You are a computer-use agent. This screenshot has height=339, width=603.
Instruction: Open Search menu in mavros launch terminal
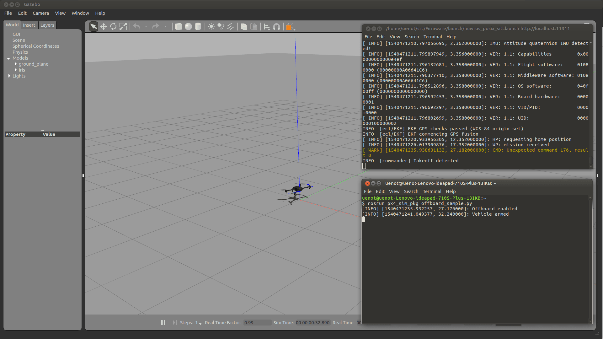[x=412, y=37]
